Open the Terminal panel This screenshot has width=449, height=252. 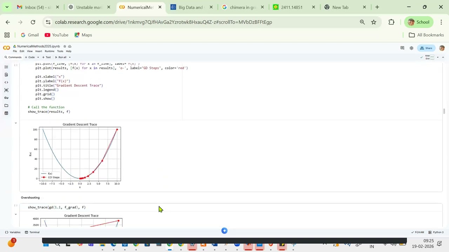pos(32,232)
